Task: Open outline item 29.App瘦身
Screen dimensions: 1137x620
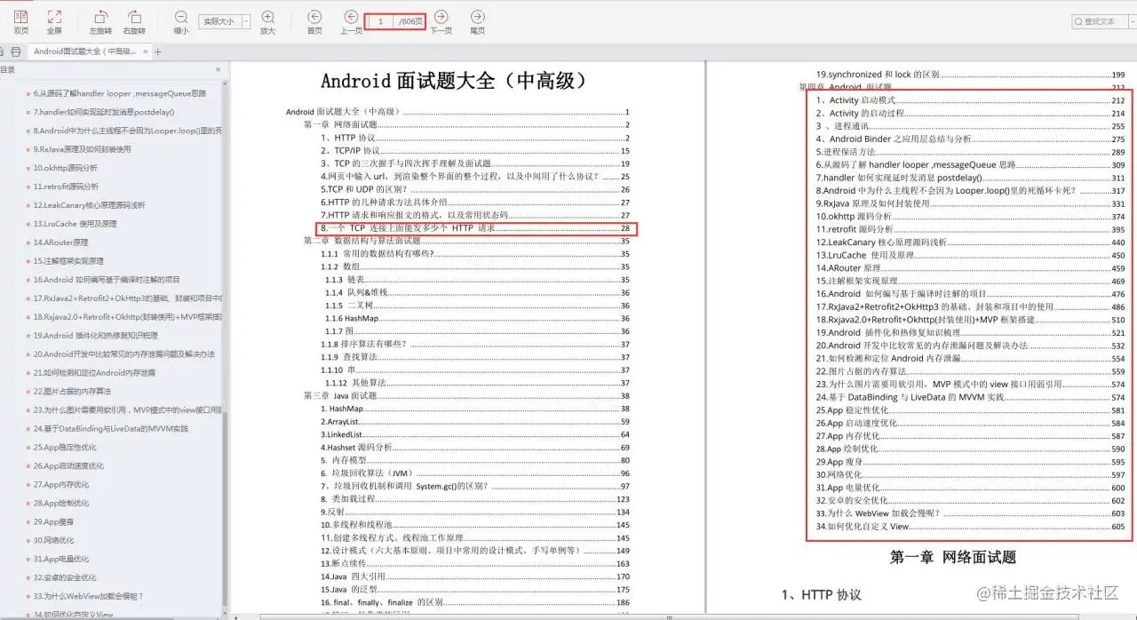Action: point(53,522)
